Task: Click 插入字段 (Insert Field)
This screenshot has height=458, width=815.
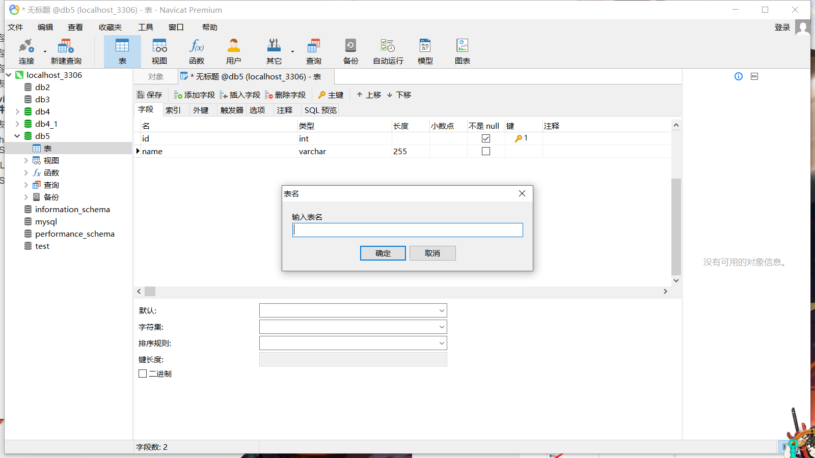Action: tap(240, 95)
